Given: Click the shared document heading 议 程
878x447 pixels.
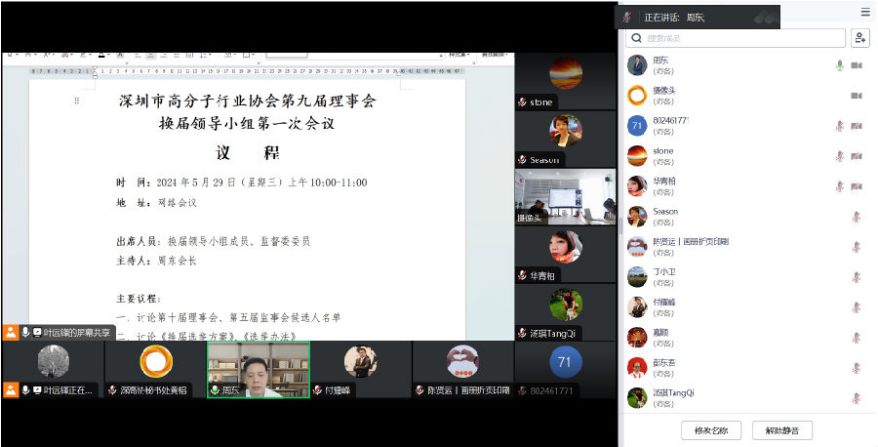Looking at the screenshot, I should tap(248, 153).
